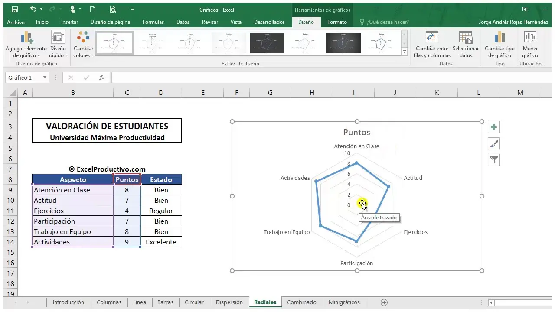
Task: Open chart styles paintbrush button
Action: (494, 143)
